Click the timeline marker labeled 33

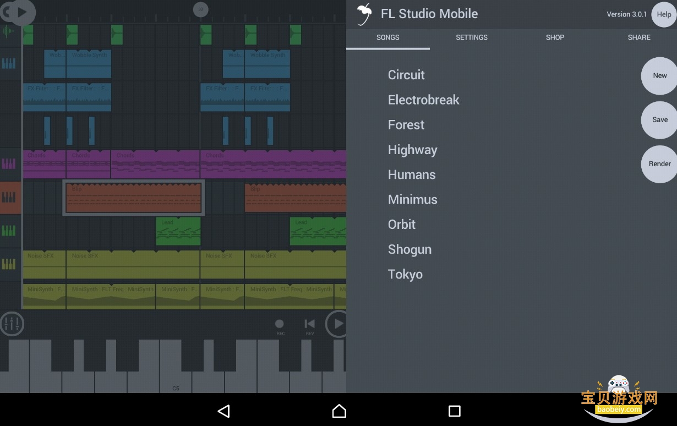coord(200,9)
